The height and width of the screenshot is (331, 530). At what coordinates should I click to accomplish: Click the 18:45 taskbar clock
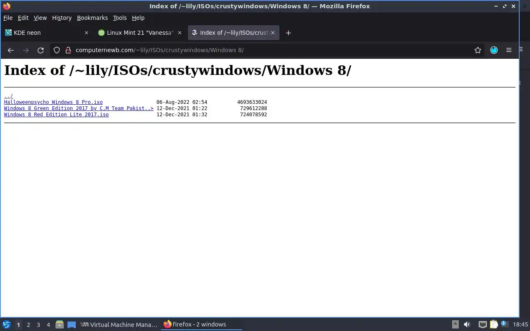pyautogui.click(x=520, y=325)
